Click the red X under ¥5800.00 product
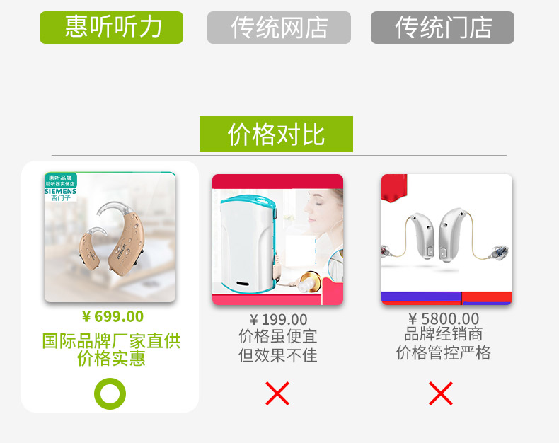Viewport: 559px width, 443px height. (441, 393)
